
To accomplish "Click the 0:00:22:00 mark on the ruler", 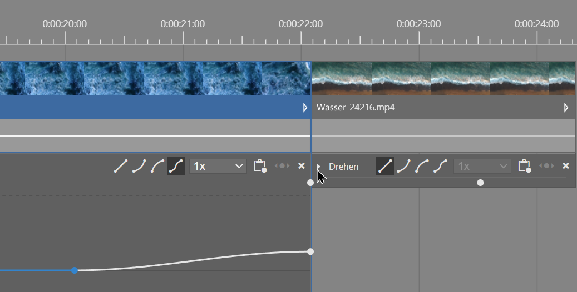I will [300, 24].
